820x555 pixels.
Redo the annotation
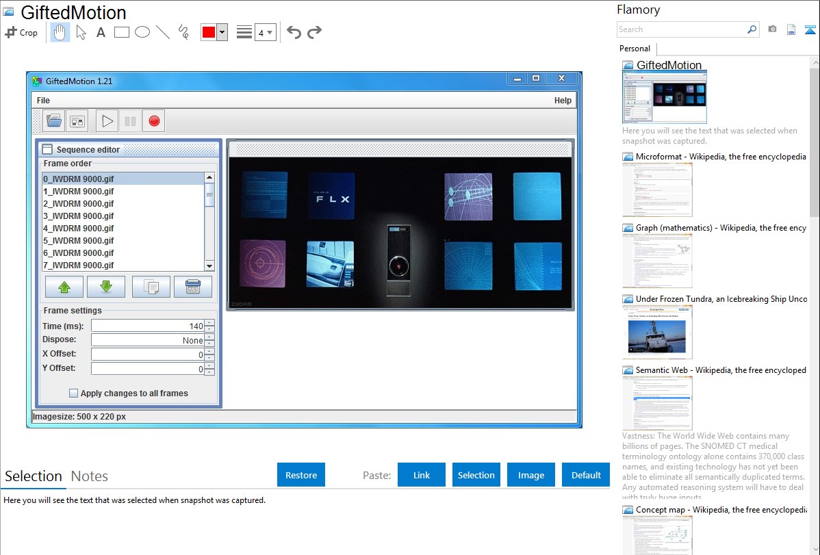click(314, 32)
